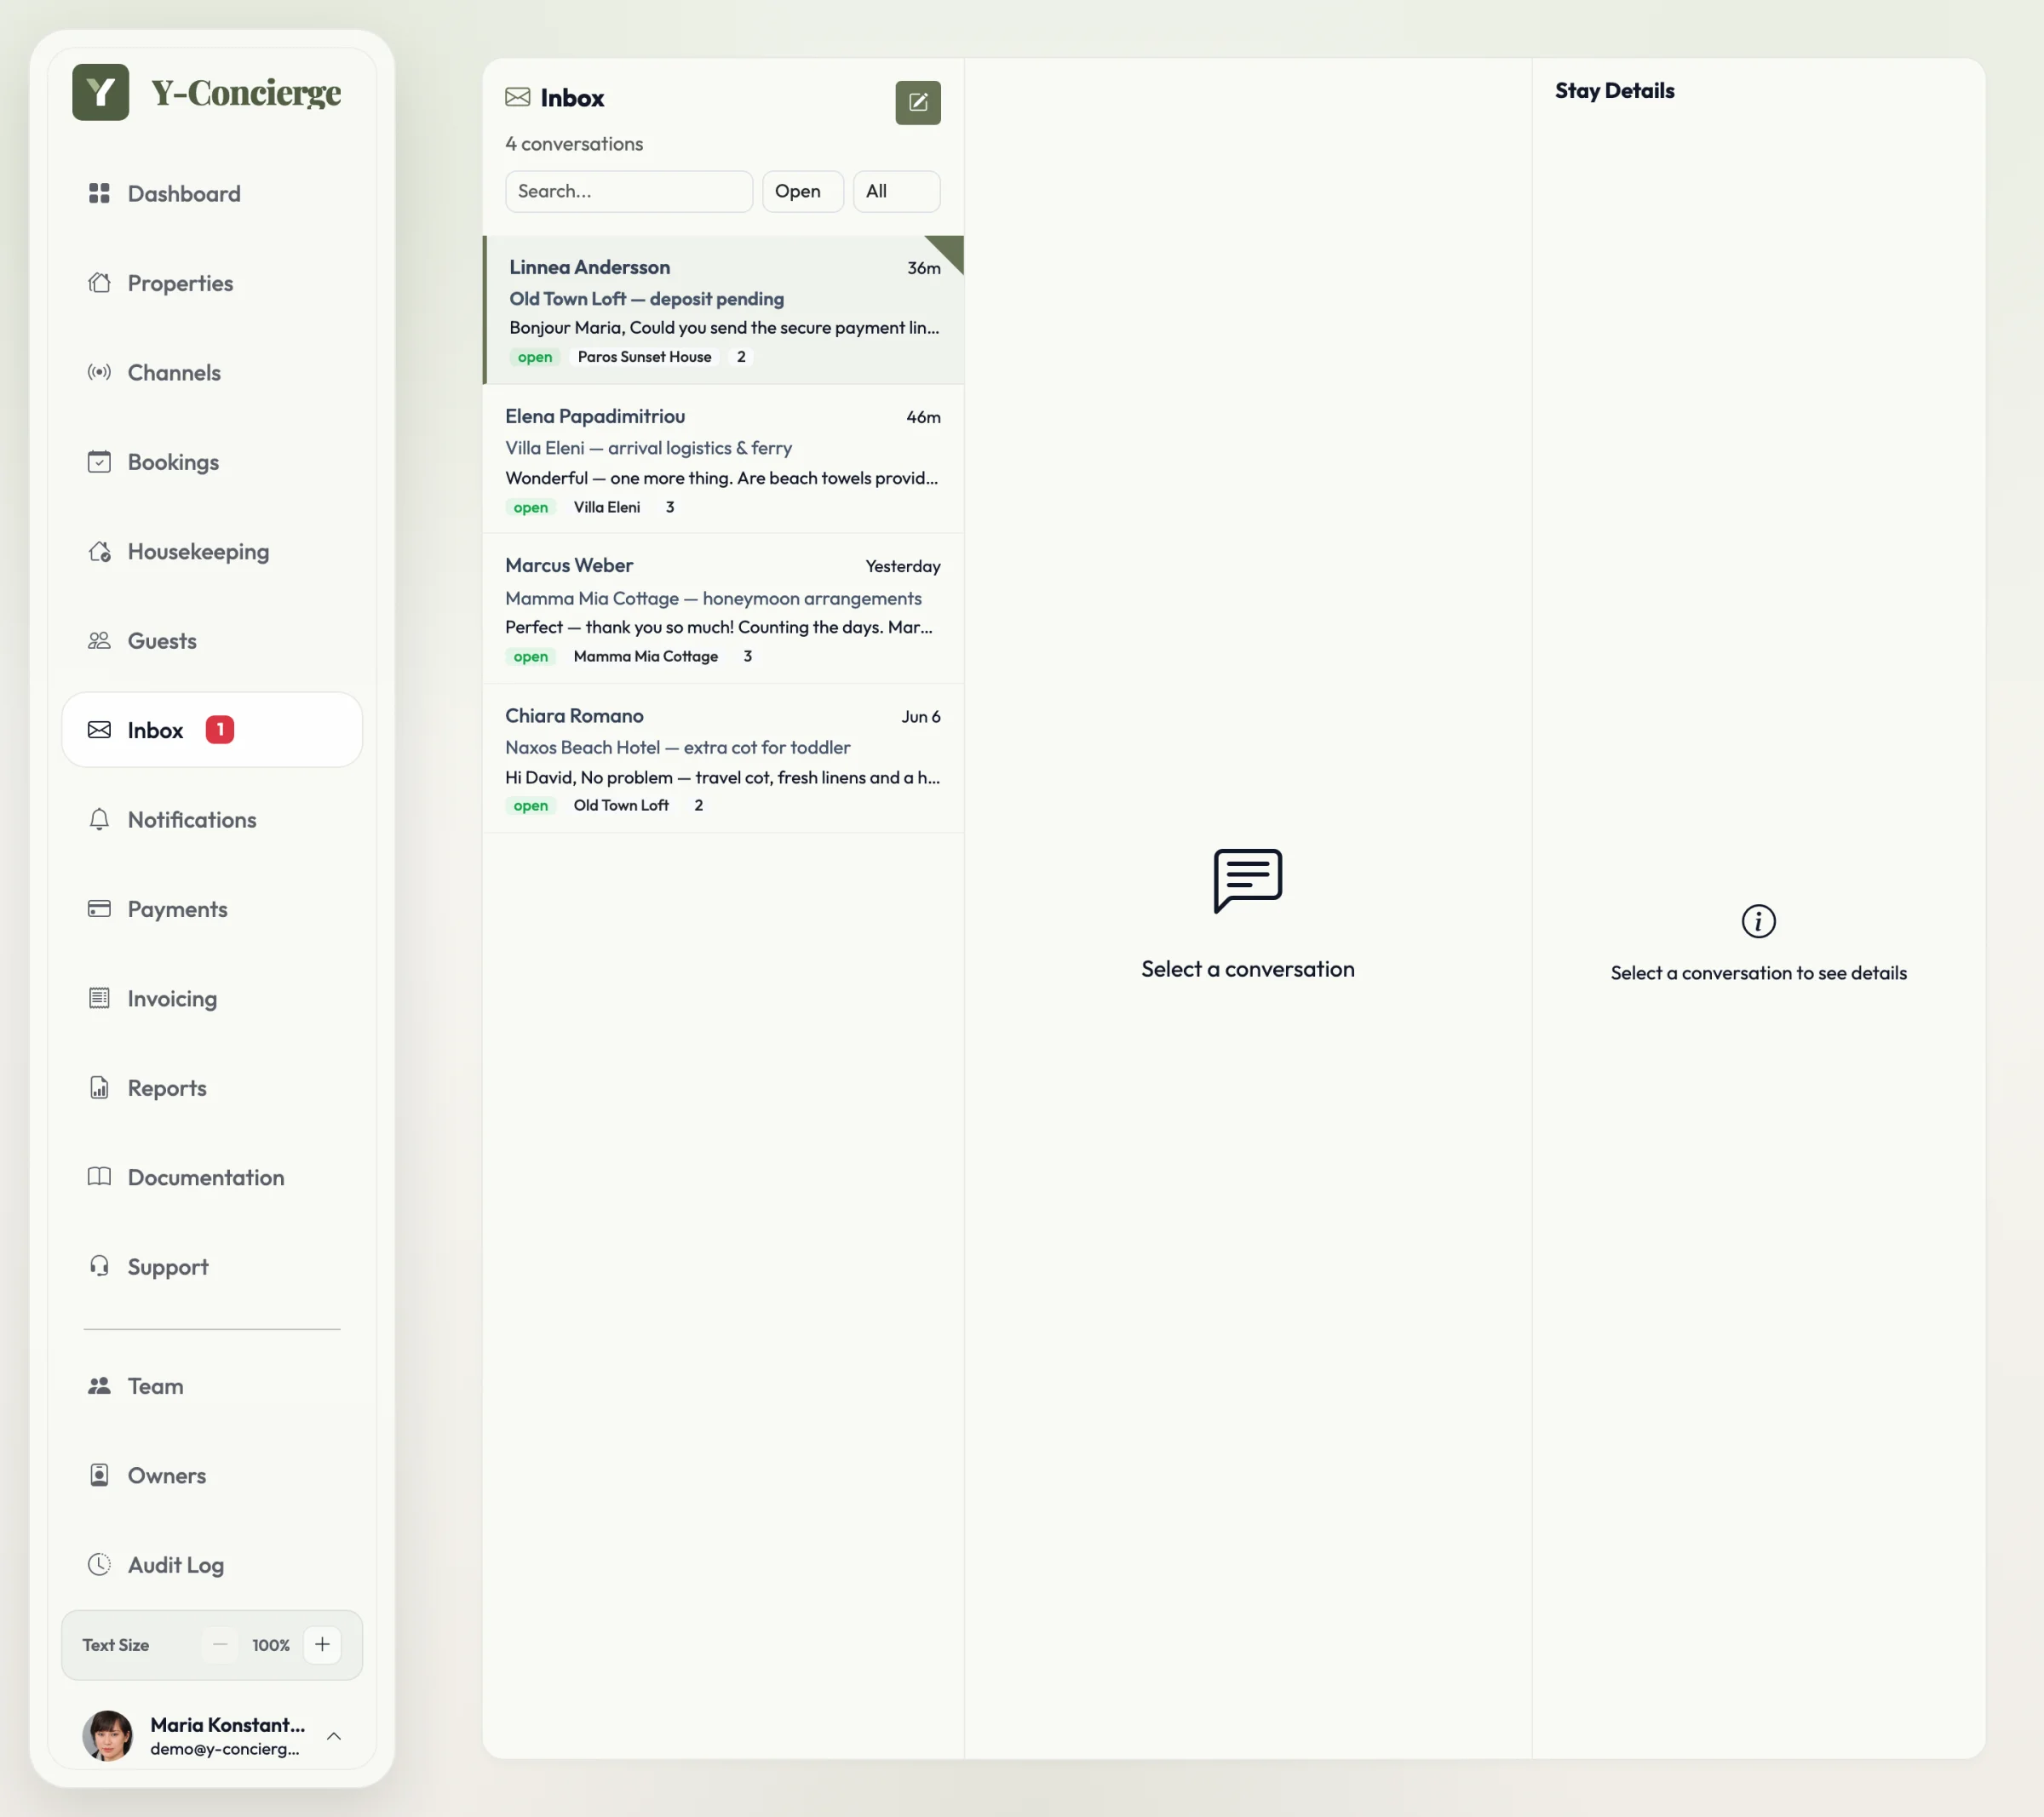Viewport: 2044px width, 1817px height.
Task: Click the Reports chart document icon
Action: click(99, 1088)
